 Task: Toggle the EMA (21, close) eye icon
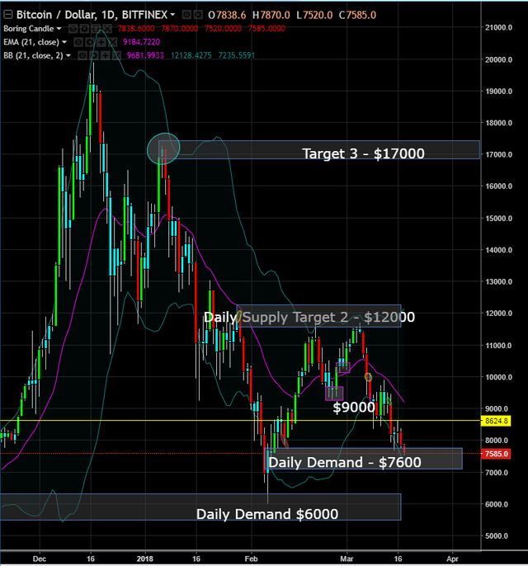point(78,42)
